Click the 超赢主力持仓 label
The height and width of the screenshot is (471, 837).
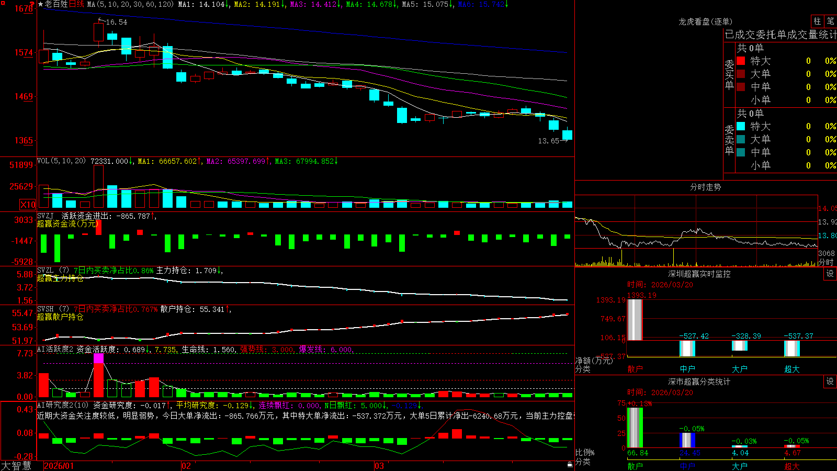60,278
